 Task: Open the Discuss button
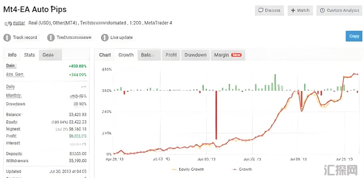[x=269, y=10]
